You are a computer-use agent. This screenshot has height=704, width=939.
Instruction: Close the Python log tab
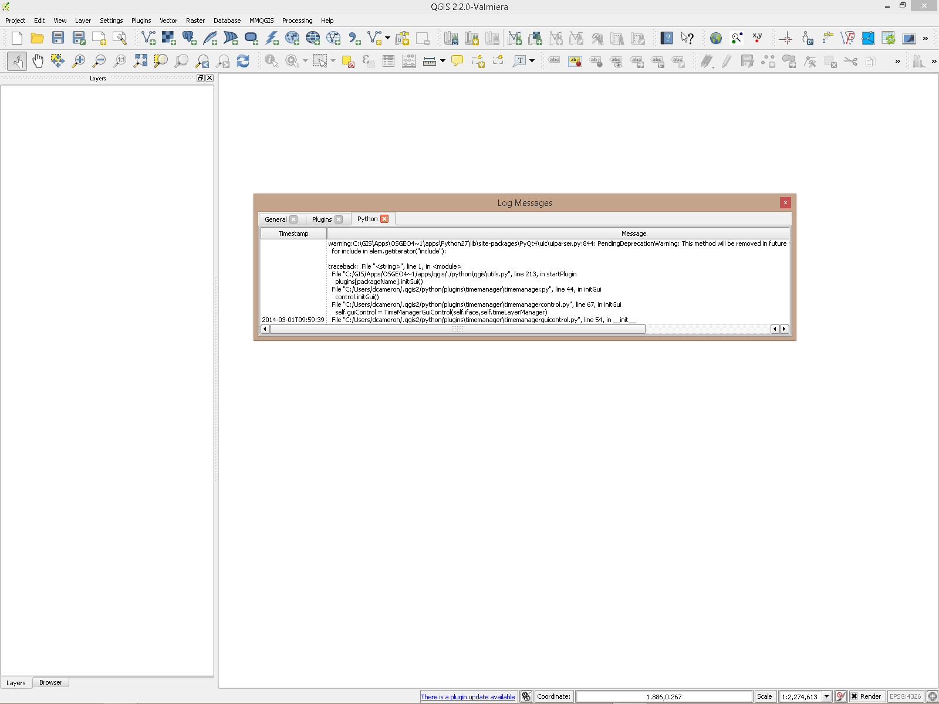[x=384, y=219]
